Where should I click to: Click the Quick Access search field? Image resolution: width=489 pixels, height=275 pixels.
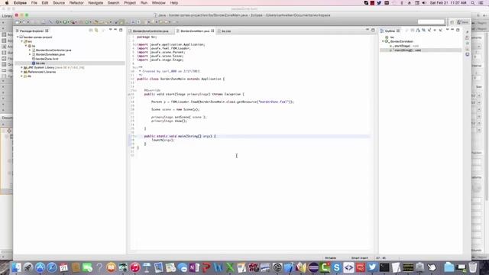(x=431, y=22)
